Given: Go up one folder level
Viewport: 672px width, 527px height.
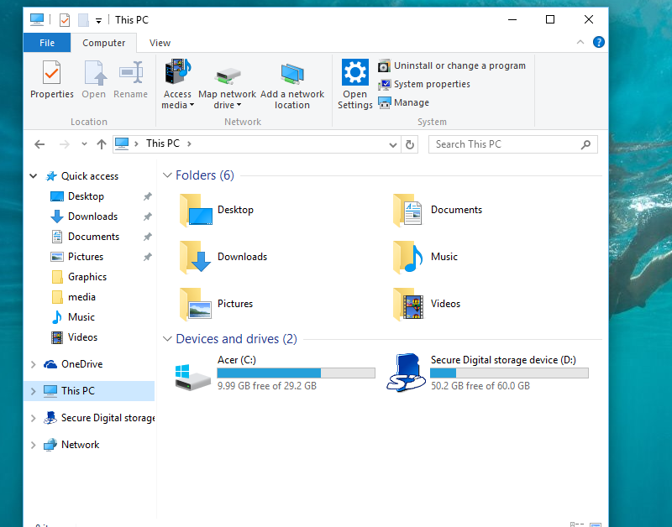Looking at the screenshot, I should [102, 144].
